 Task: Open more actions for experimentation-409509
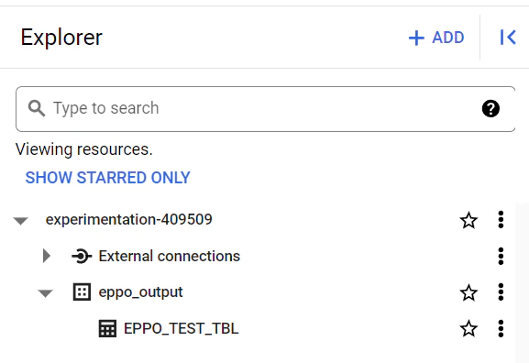tap(501, 220)
